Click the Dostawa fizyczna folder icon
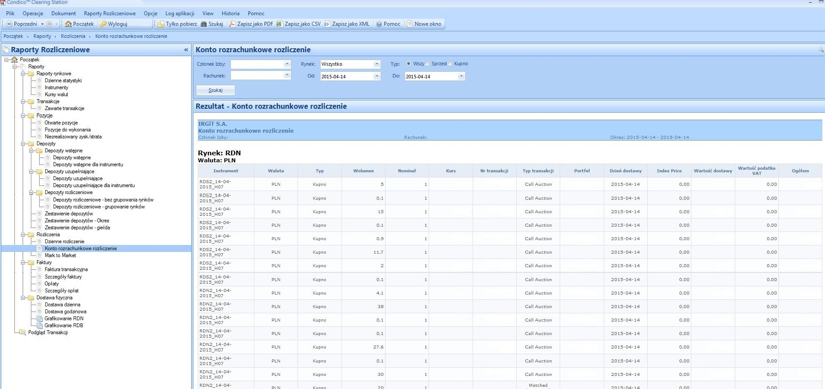This screenshot has height=389, width=825. [31, 298]
